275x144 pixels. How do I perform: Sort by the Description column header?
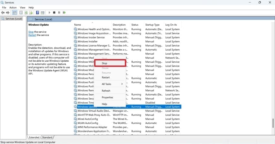(x=121, y=25)
